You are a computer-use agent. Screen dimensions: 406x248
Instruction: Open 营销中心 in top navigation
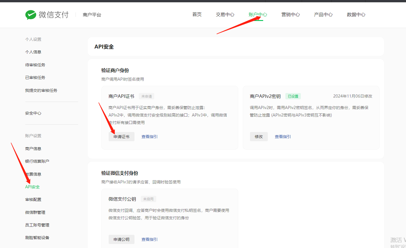click(x=290, y=15)
